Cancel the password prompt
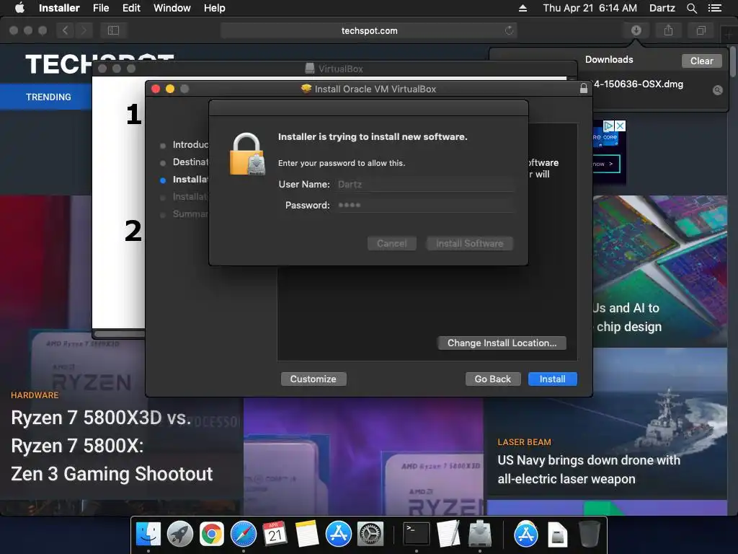This screenshot has height=554, width=738. point(391,244)
